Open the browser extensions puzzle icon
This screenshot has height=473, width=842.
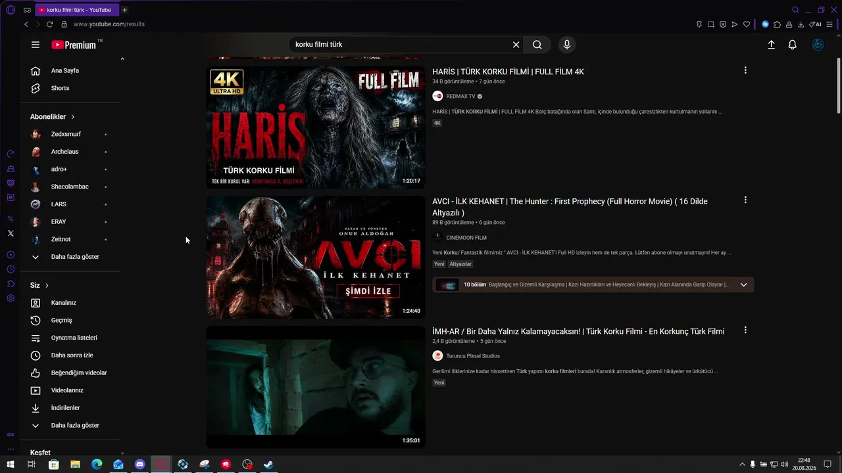[777, 24]
